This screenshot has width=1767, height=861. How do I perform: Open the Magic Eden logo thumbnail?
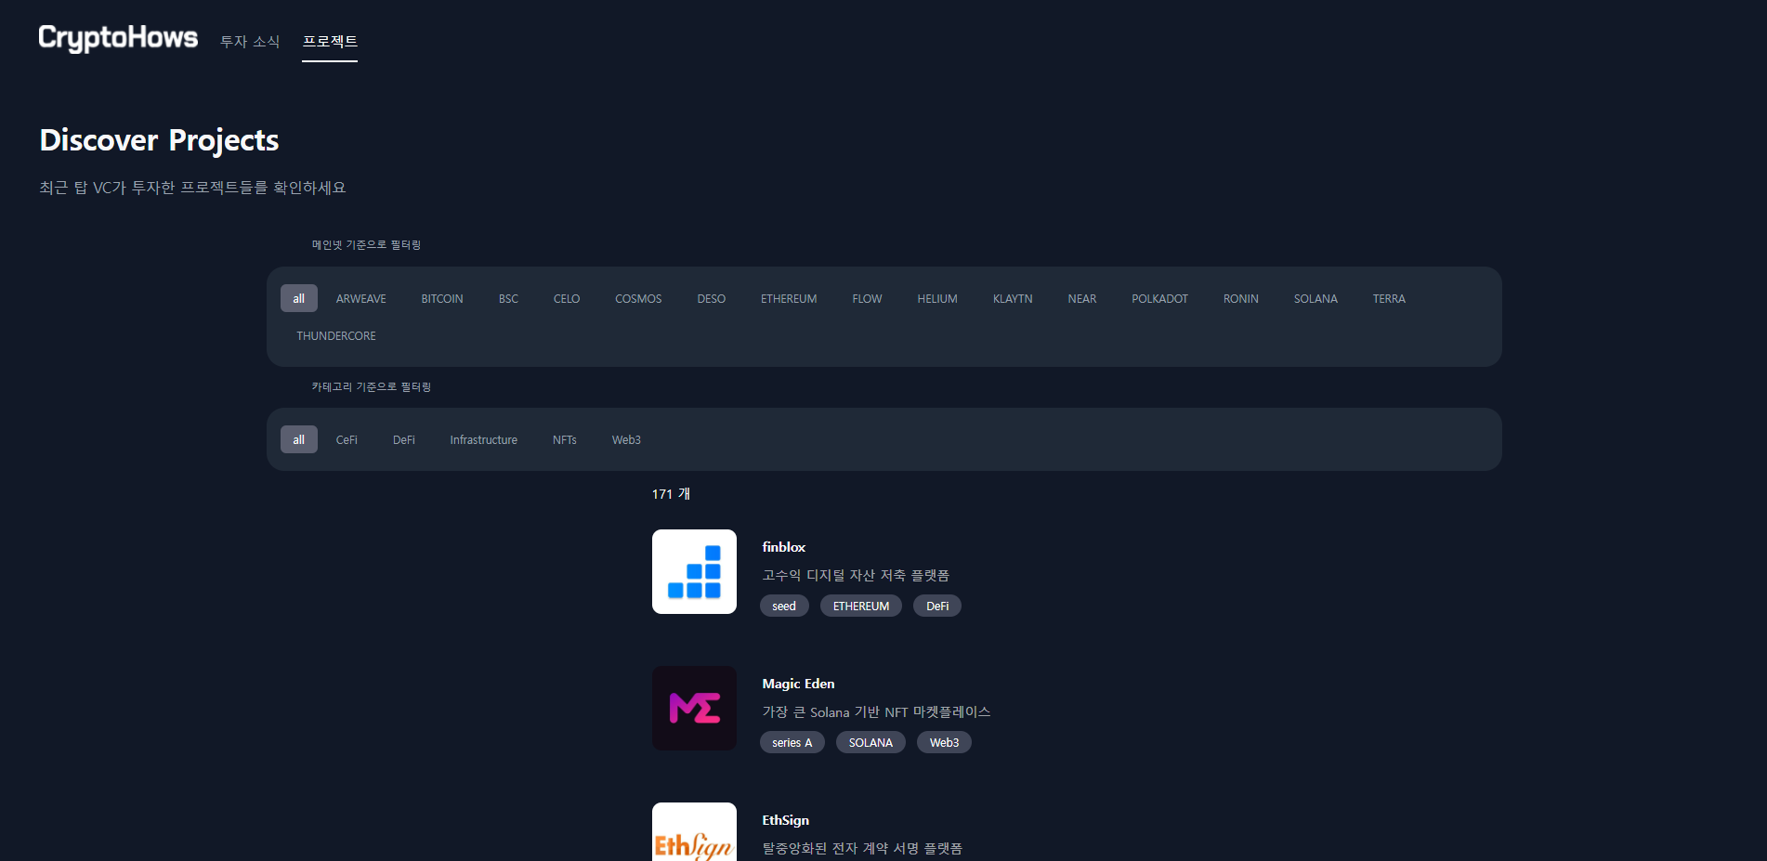pyautogui.click(x=694, y=708)
